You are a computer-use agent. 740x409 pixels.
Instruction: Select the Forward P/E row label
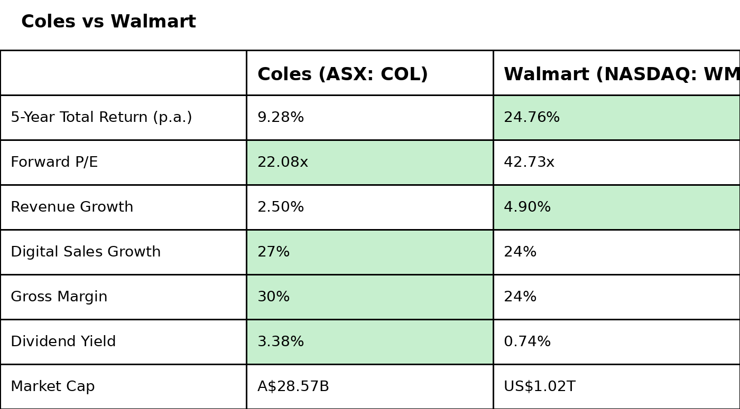pos(54,163)
